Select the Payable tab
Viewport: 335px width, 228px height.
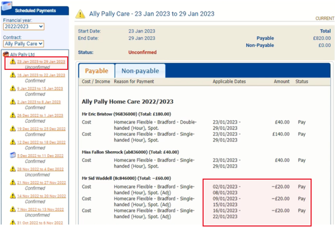tap(96, 71)
